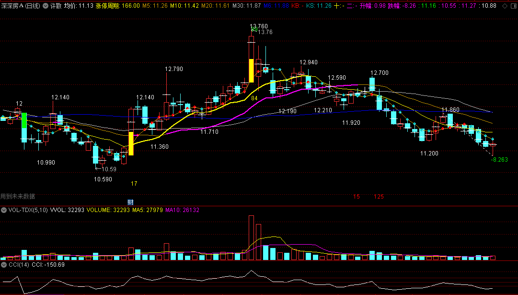518x295 pixels.
Task: Select the M30: 11.87 moving average label
Action: pos(246,6)
